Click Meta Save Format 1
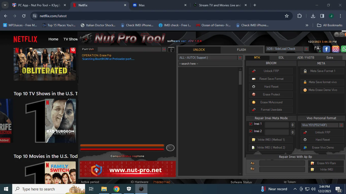 (322, 71)
